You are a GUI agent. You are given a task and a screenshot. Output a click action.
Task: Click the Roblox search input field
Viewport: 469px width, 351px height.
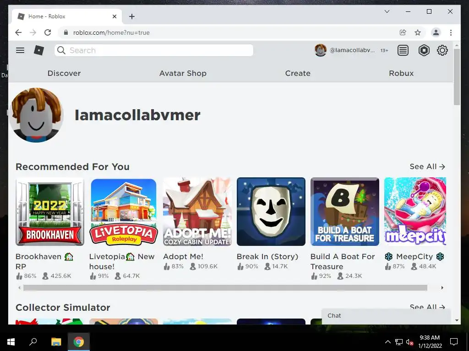tap(154, 50)
